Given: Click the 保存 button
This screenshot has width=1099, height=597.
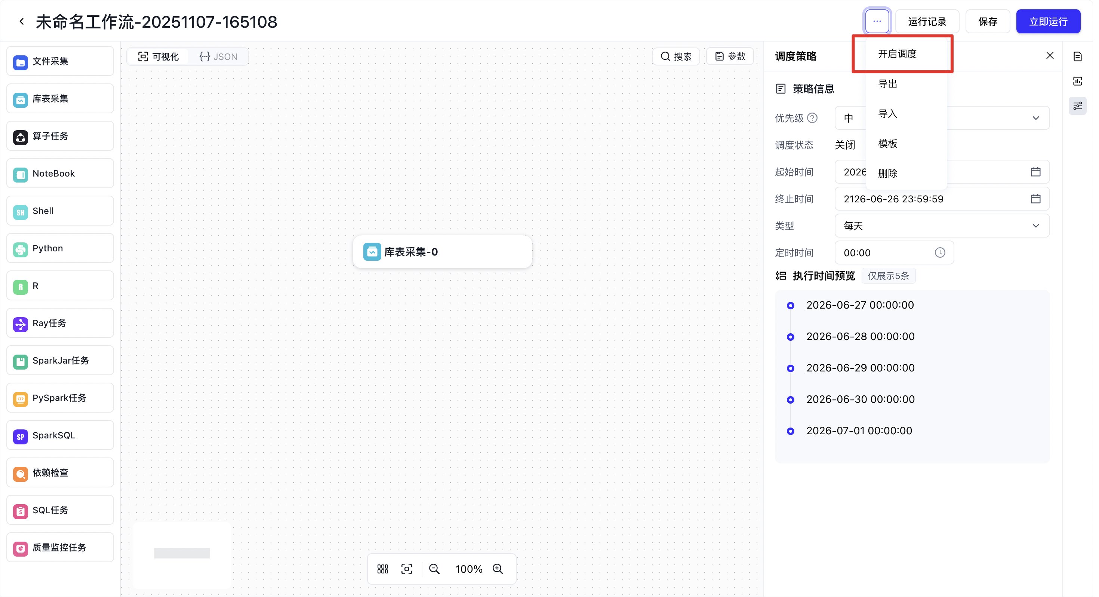Looking at the screenshot, I should click(992, 21).
